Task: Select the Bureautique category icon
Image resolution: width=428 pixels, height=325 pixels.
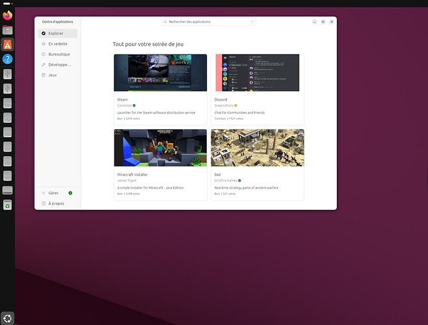Action: point(44,54)
